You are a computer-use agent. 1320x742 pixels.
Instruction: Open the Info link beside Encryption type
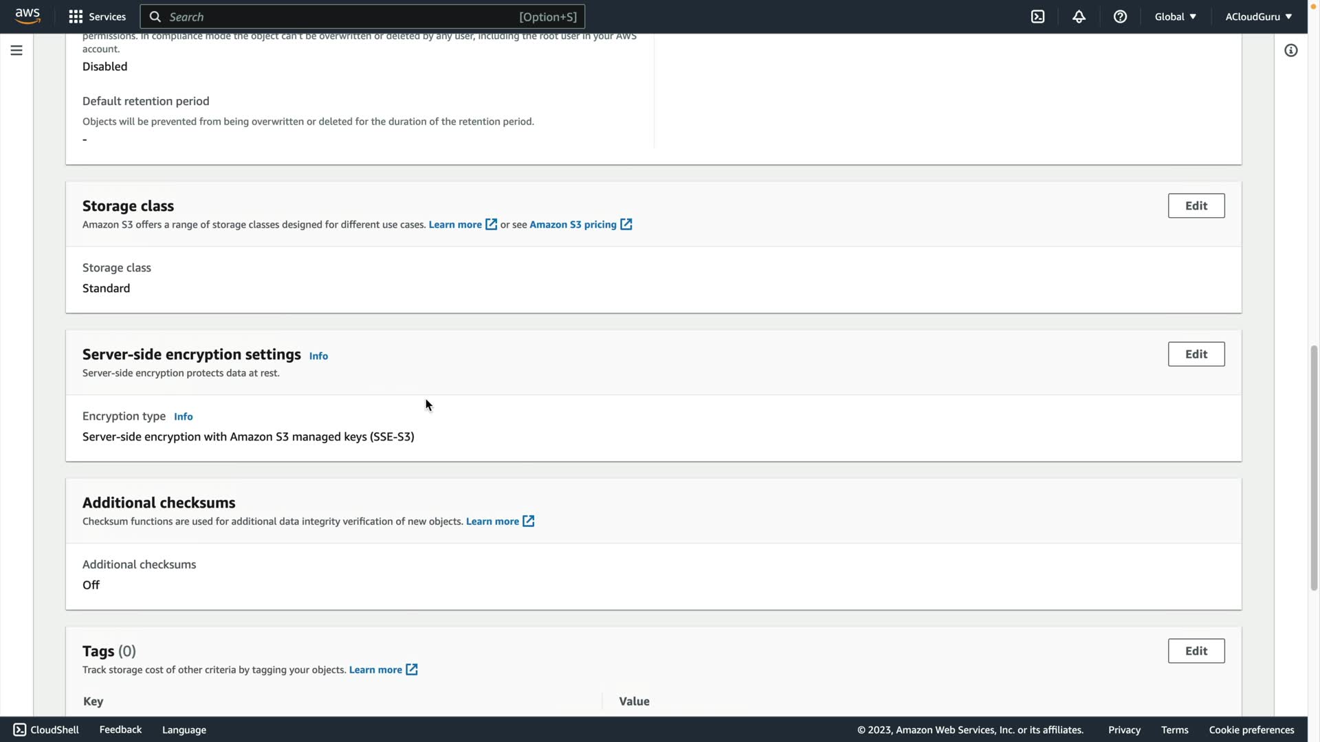(x=183, y=416)
